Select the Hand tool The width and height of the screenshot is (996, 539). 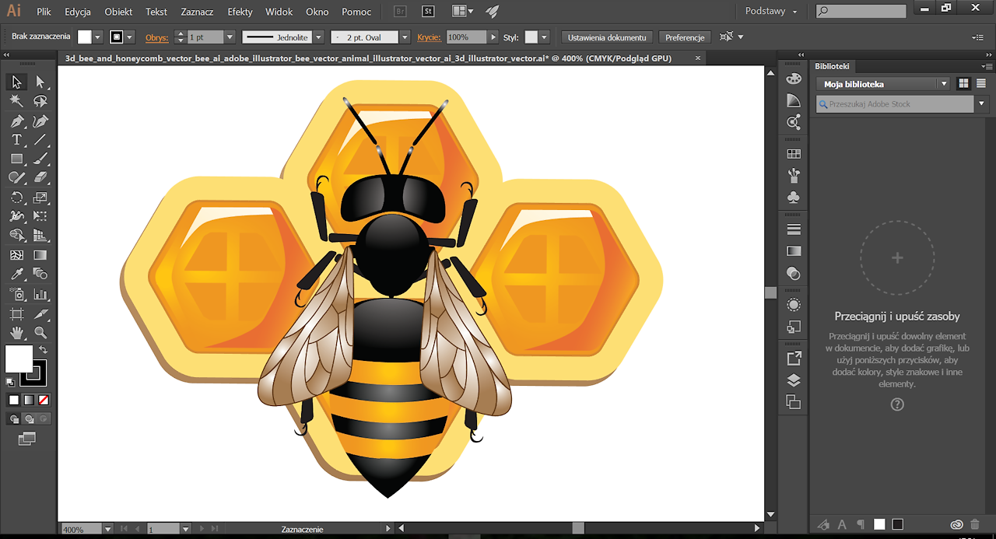(16, 333)
